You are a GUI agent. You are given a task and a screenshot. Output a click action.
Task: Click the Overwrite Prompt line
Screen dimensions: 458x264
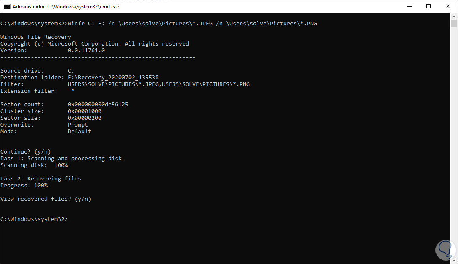click(x=44, y=125)
